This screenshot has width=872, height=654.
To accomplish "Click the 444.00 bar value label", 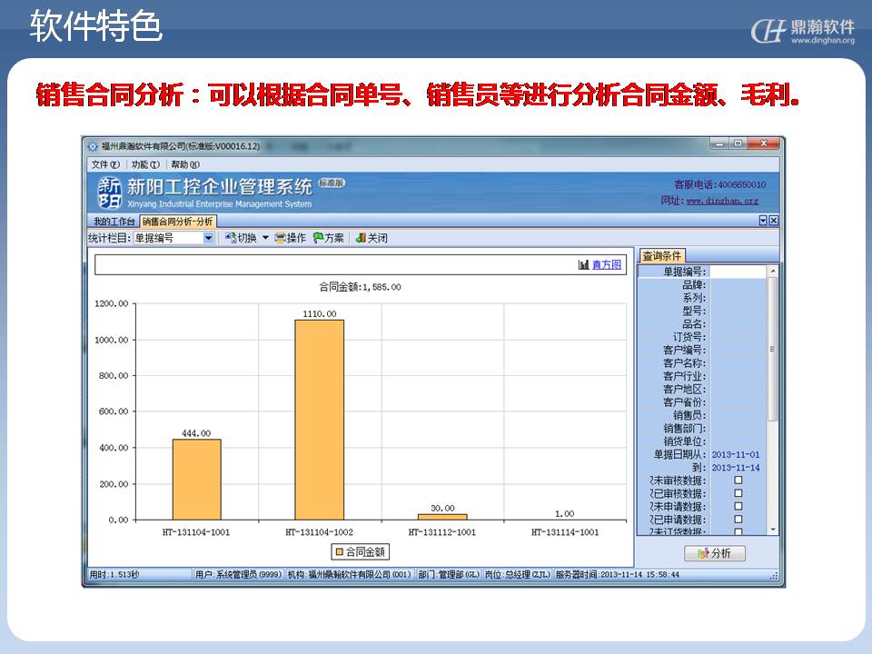I will 196,433.
